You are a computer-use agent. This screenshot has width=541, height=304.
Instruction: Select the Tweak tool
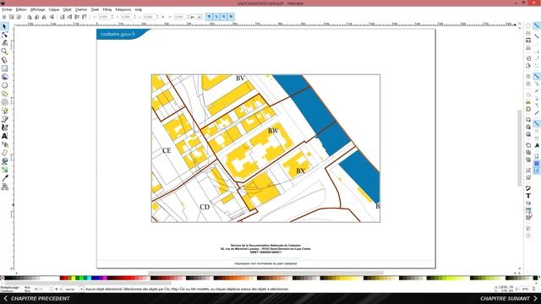coord(4,43)
